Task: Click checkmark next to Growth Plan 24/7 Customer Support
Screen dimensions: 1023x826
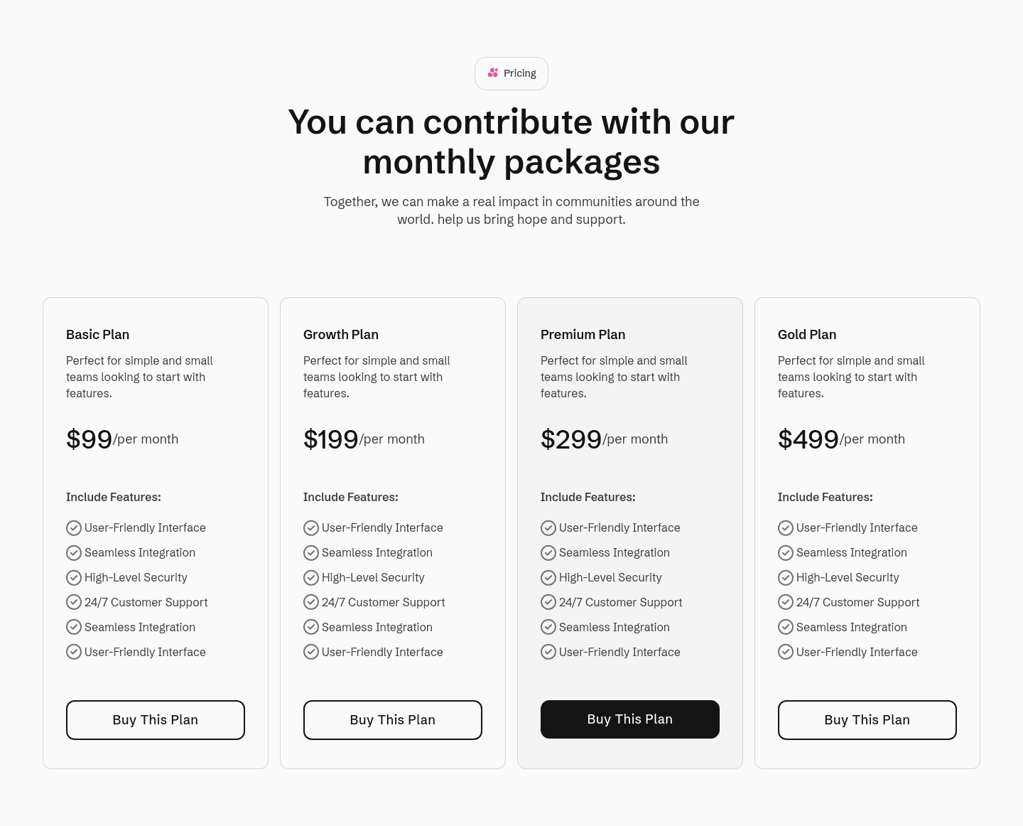Action: (x=311, y=602)
